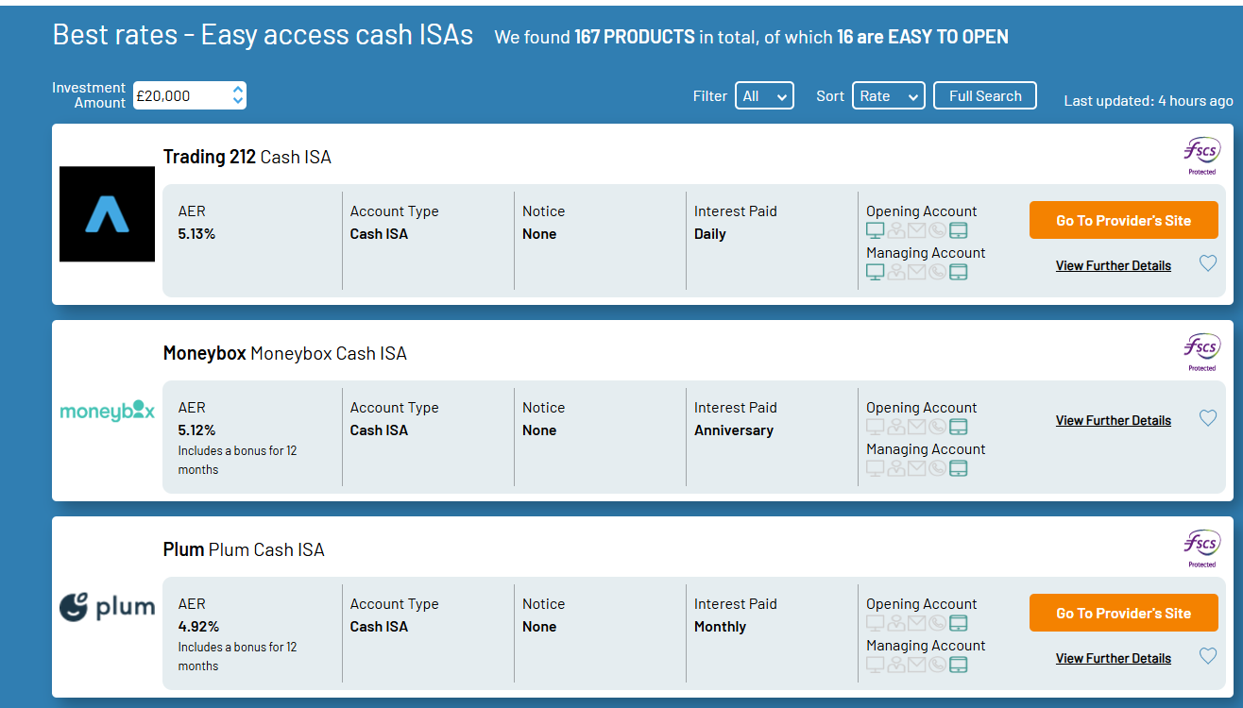Click the Full Search button

pyautogui.click(x=985, y=95)
